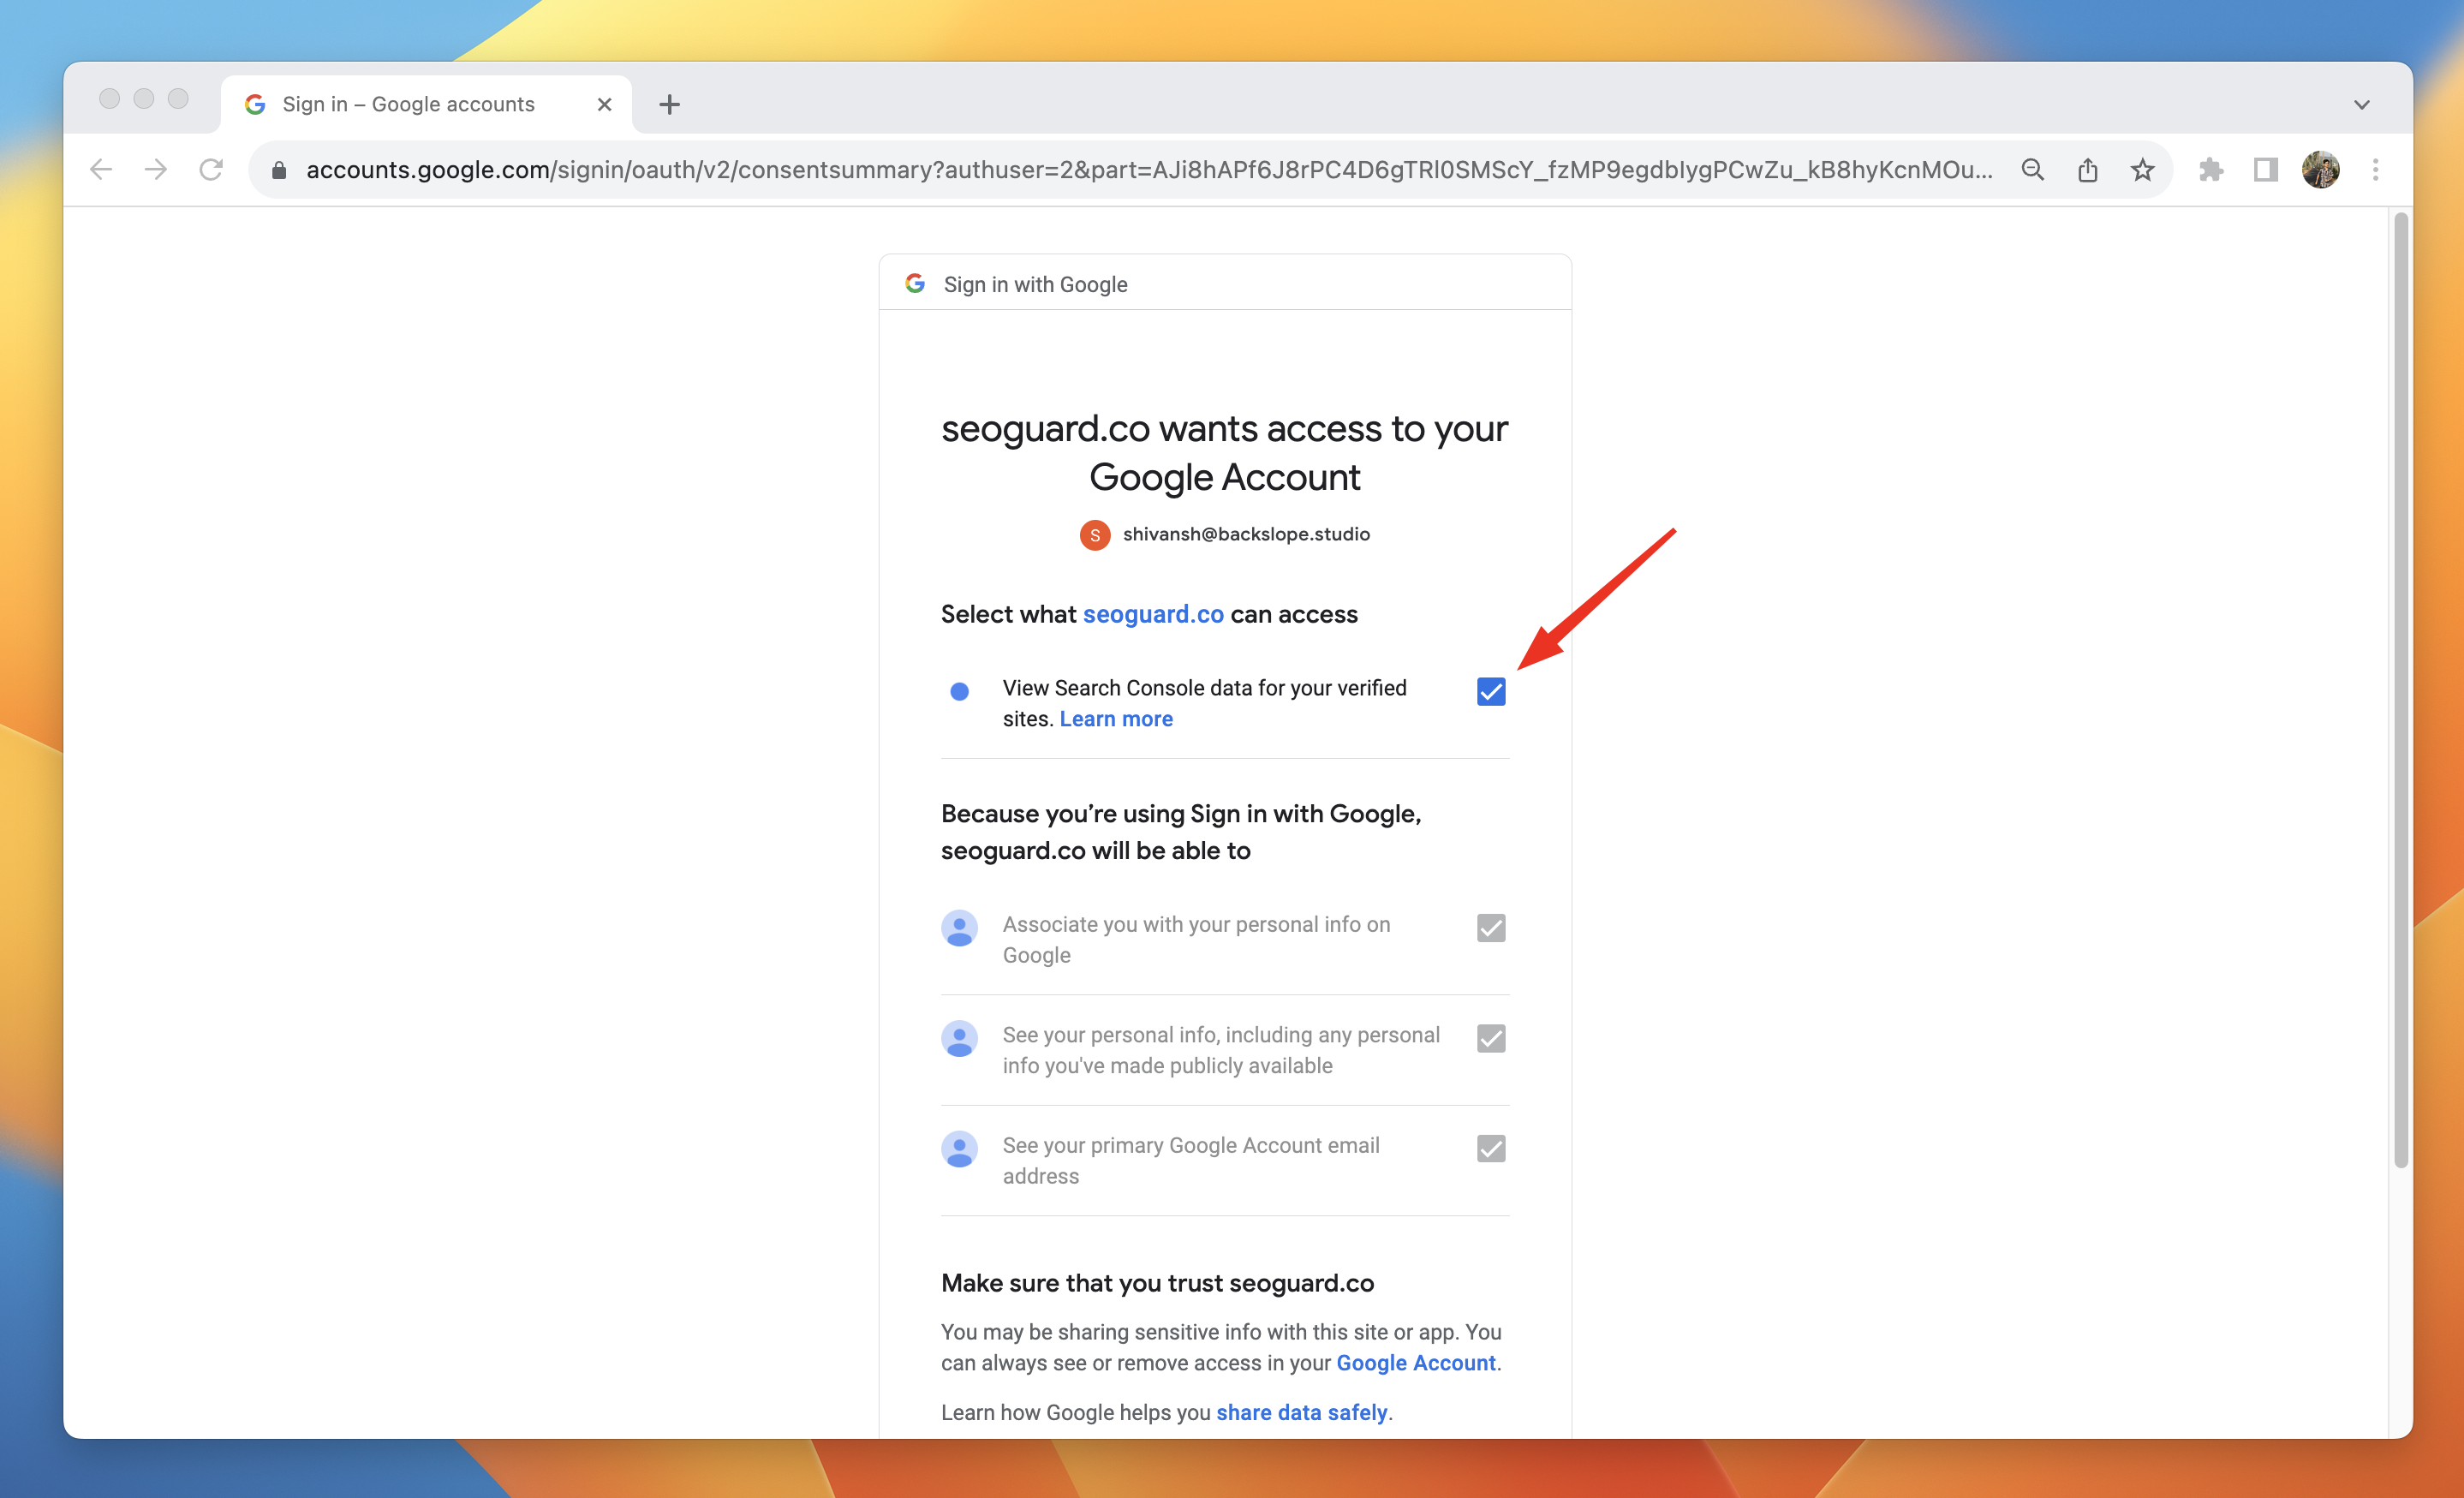Image resolution: width=2464 pixels, height=1498 pixels.
Task: Expand the tab search chevron dropdown
Action: point(2362,104)
